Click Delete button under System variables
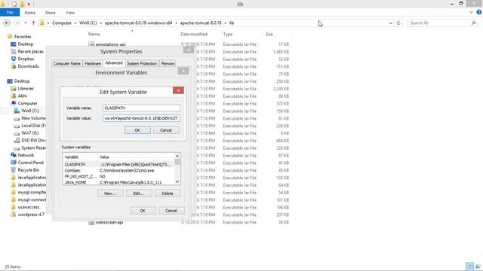Viewport: 483px width, 271px height. (168, 193)
